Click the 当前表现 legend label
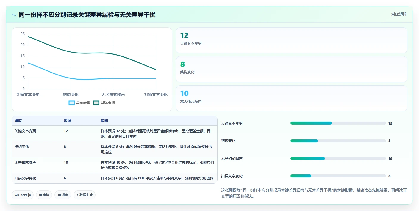This screenshot has height=211, width=419. coord(83,103)
